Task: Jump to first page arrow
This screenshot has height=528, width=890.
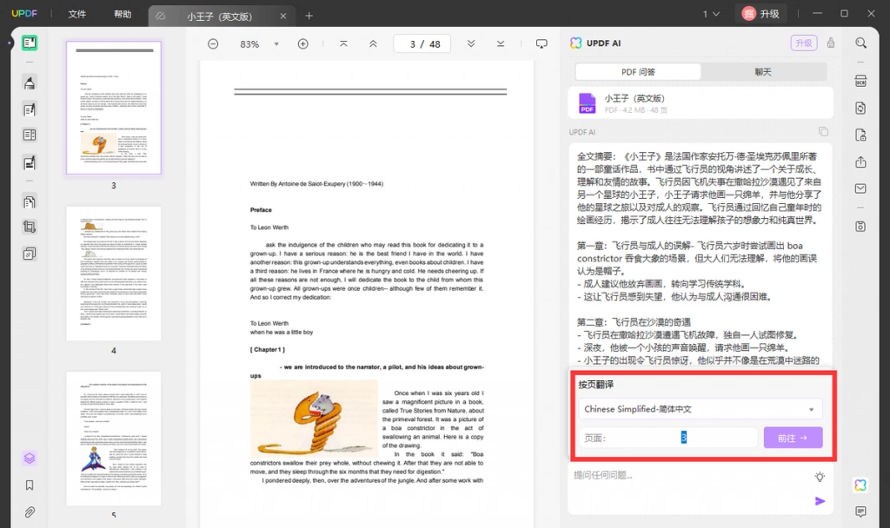Action: (x=343, y=43)
